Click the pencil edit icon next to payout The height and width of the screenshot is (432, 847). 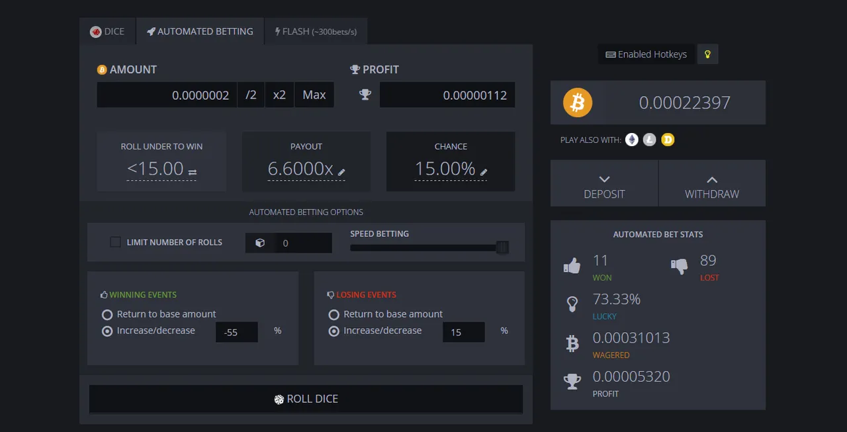pyautogui.click(x=341, y=172)
